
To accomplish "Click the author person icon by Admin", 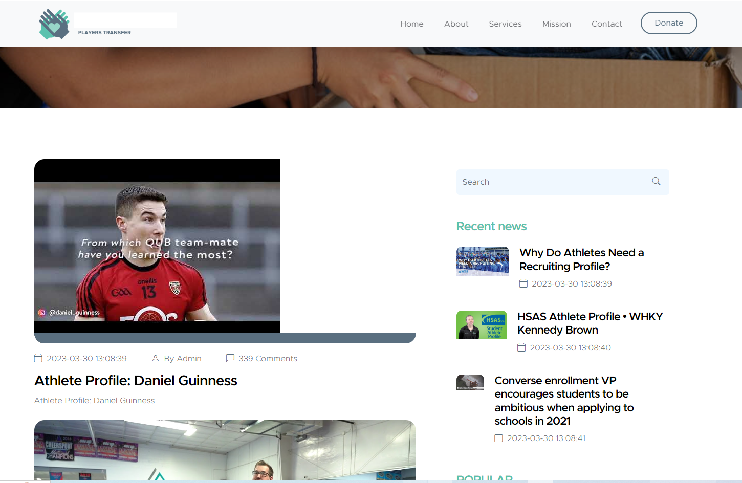I will pos(156,358).
